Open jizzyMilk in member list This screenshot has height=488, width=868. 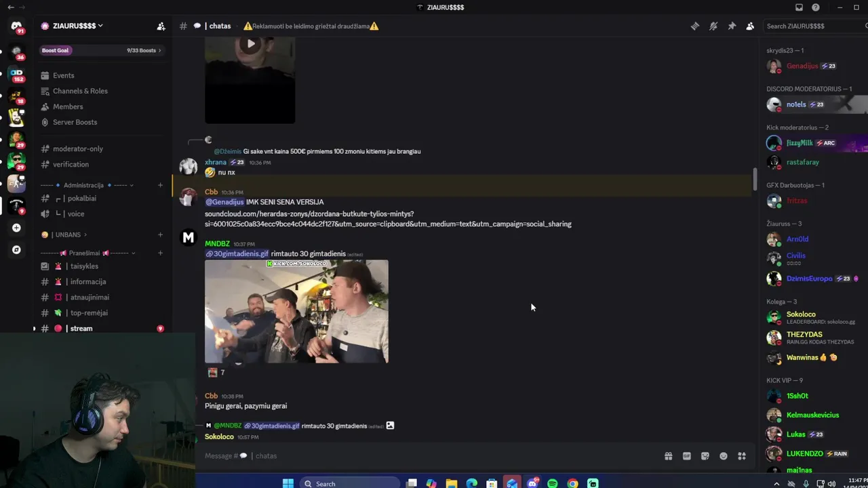coord(800,143)
